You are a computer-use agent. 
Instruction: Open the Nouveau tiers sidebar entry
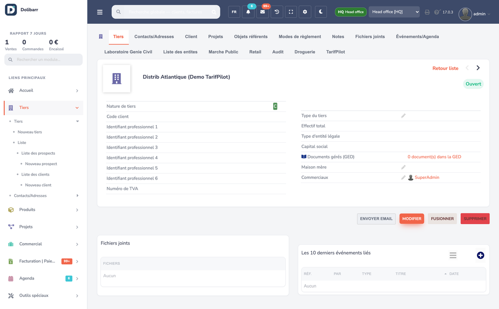(30, 132)
